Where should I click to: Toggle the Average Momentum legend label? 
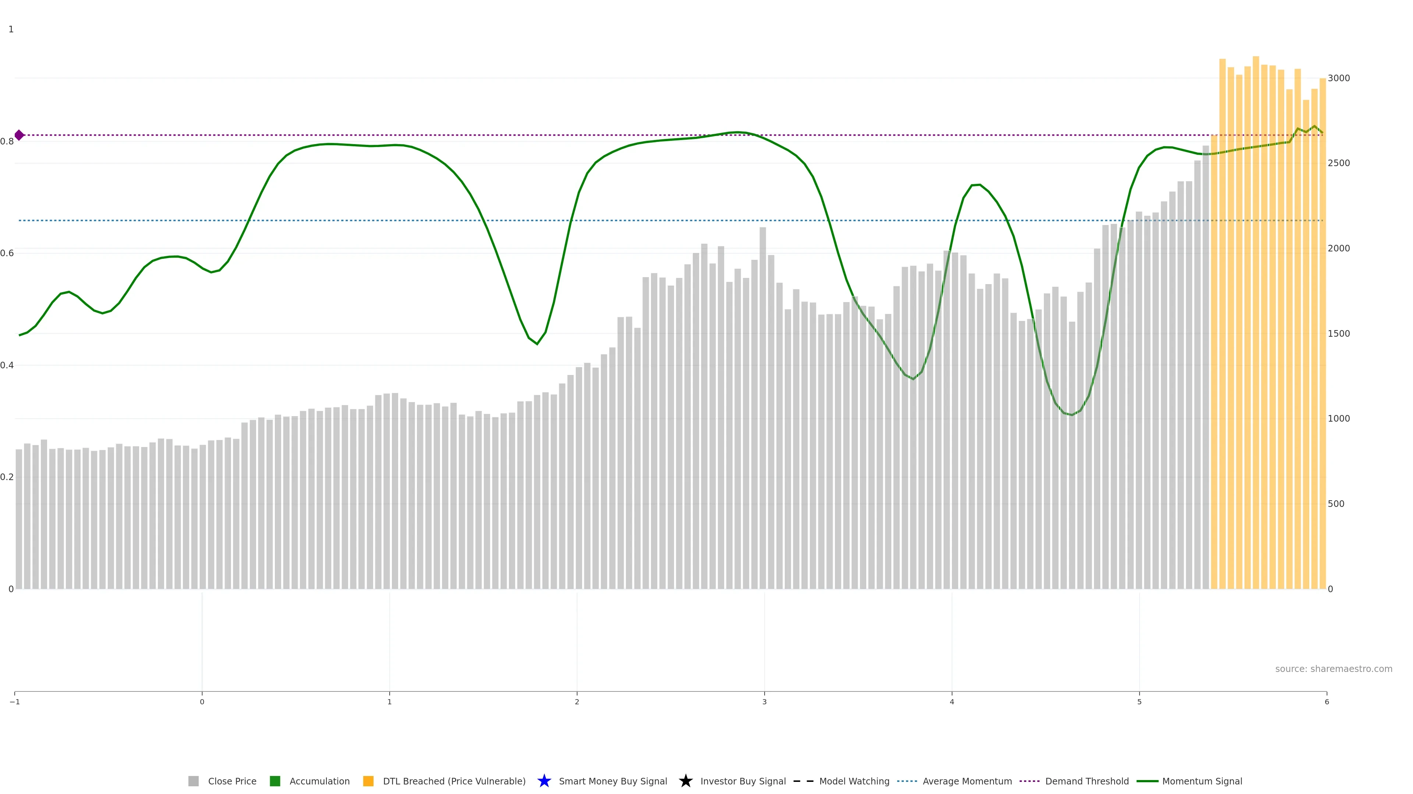(967, 781)
